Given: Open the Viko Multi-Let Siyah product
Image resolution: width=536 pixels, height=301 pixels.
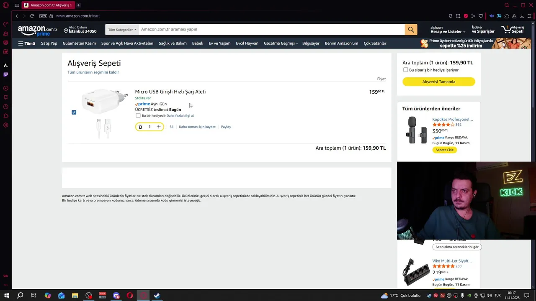Looking at the screenshot, I should click(x=452, y=261).
